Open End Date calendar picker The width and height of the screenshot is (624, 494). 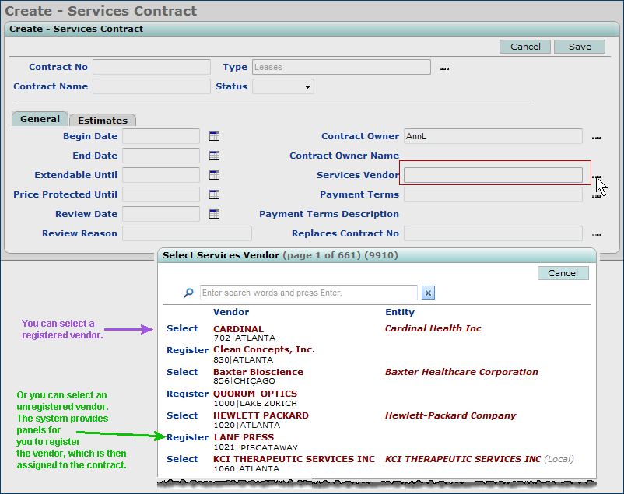(x=214, y=156)
